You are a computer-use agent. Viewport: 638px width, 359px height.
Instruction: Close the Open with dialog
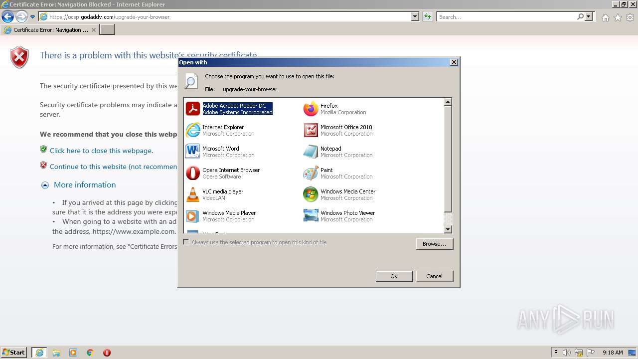(454, 62)
